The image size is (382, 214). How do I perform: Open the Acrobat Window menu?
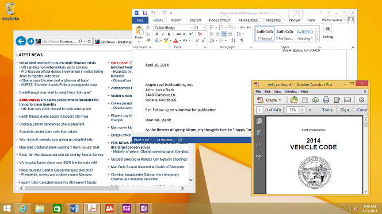pyautogui.click(x=291, y=92)
